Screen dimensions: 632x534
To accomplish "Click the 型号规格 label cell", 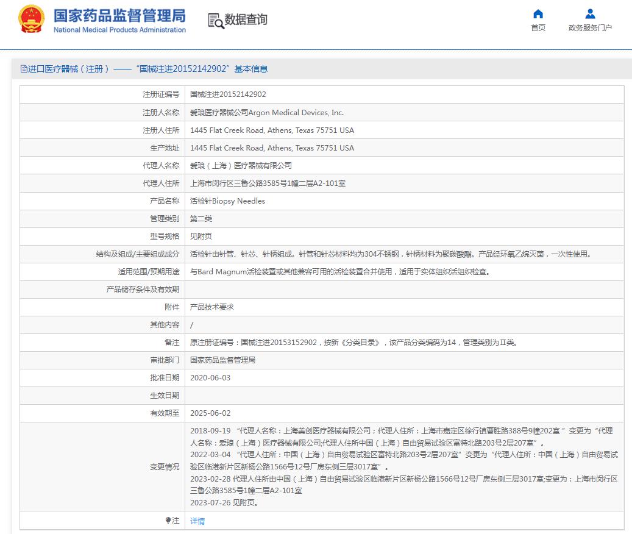I will point(102,236).
